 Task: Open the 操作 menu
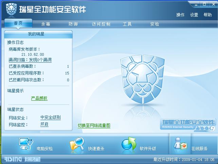180,15
